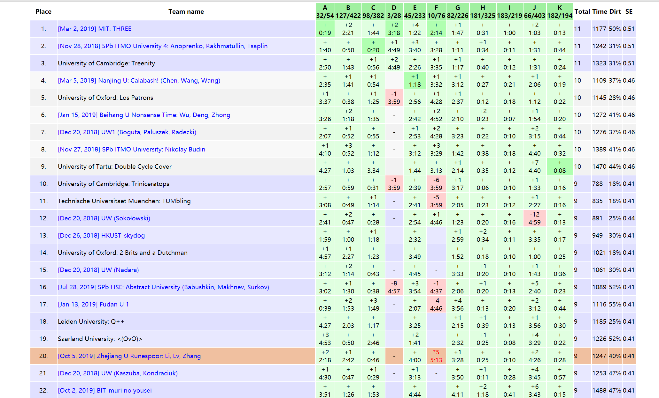Click the UW (Sokołowski) link
The width and height of the screenshot is (659, 398).
click(x=104, y=218)
